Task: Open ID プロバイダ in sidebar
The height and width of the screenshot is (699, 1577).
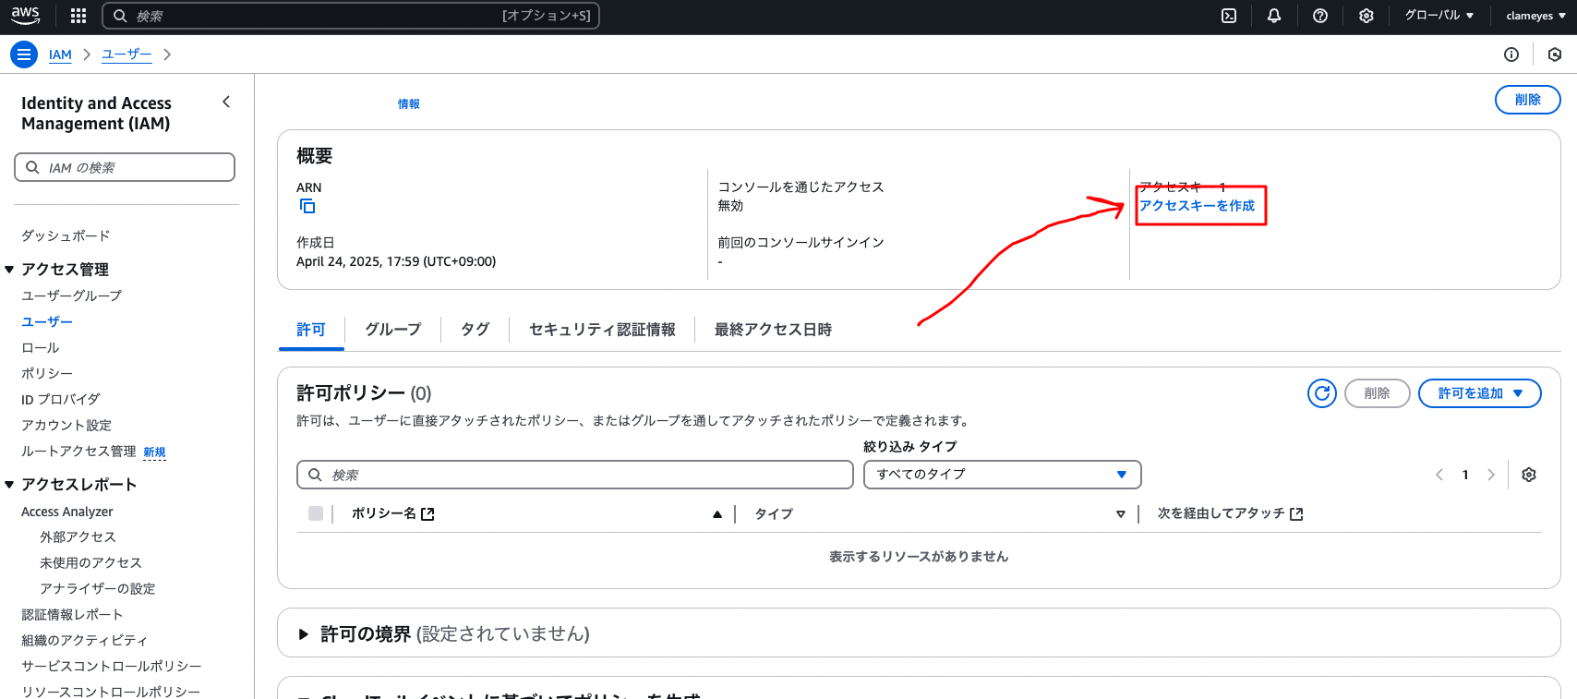Action: pyautogui.click(x=61, y=399)
